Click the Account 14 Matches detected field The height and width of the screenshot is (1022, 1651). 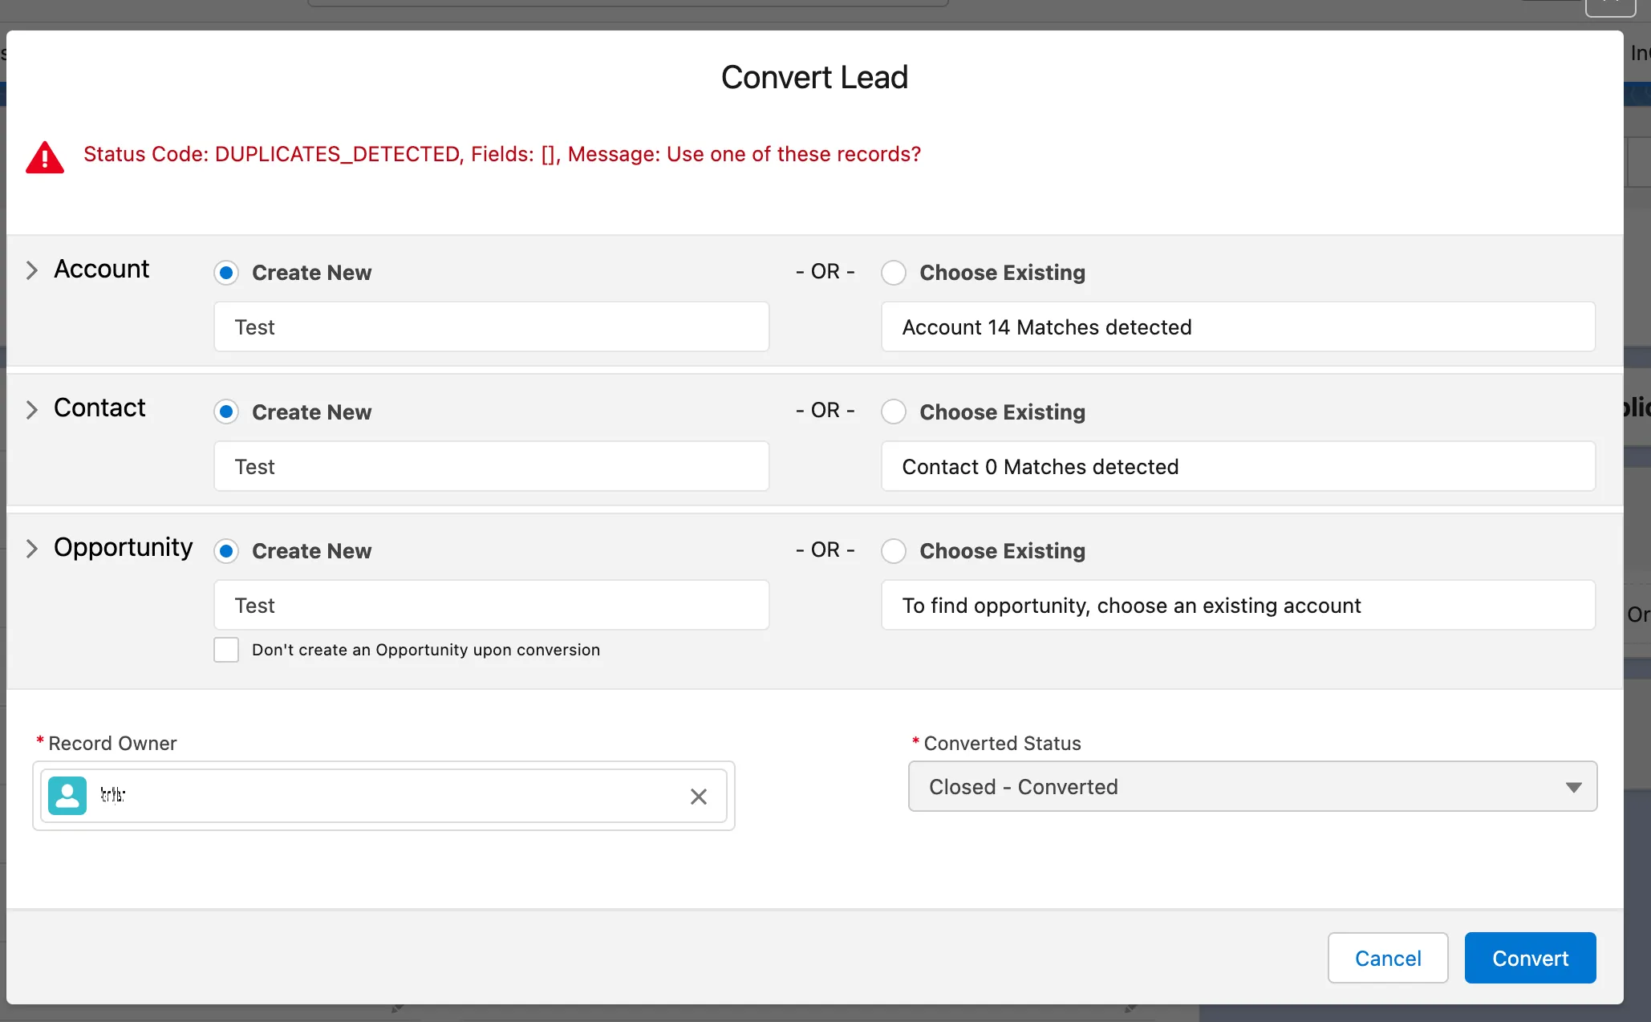tap(1237, 327)
